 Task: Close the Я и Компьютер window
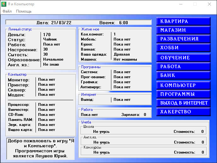coord(209,4)
